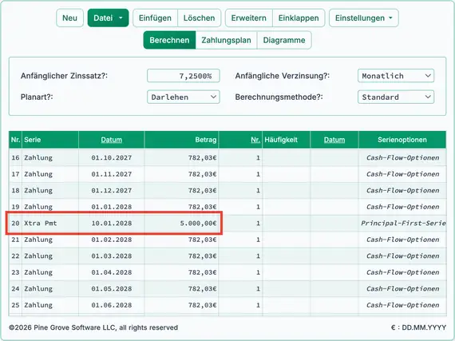
Task: Open Cash-Flow-Optionen for row 17
Action: coord(402,174)
